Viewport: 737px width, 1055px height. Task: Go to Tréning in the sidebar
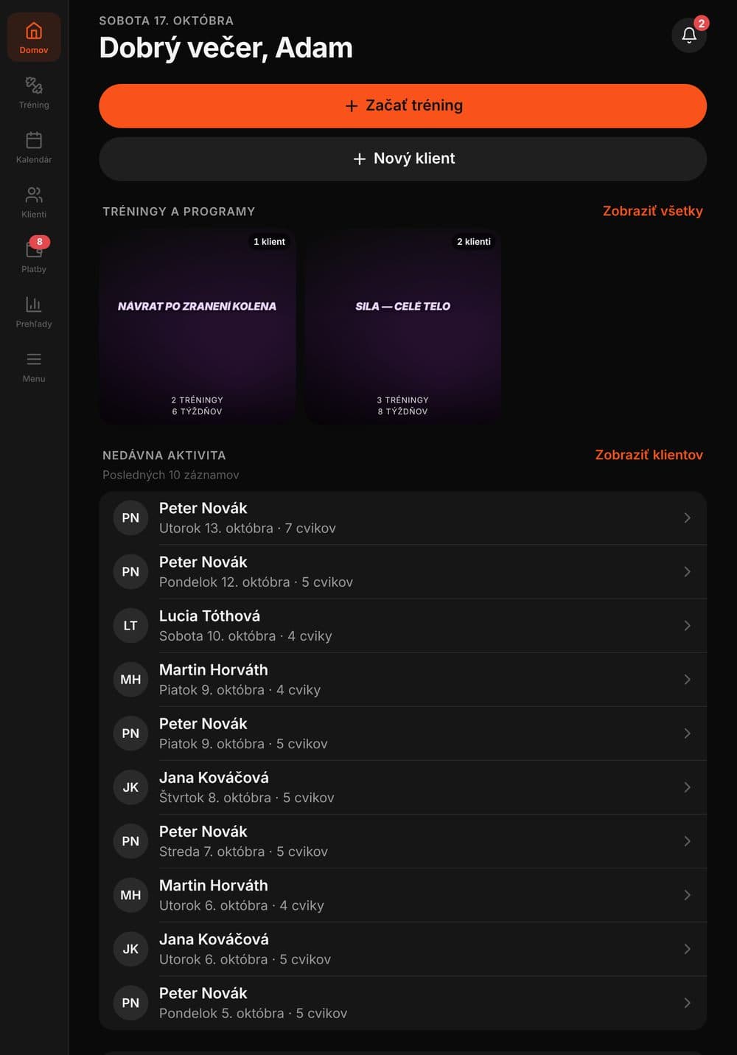point(34,92)
